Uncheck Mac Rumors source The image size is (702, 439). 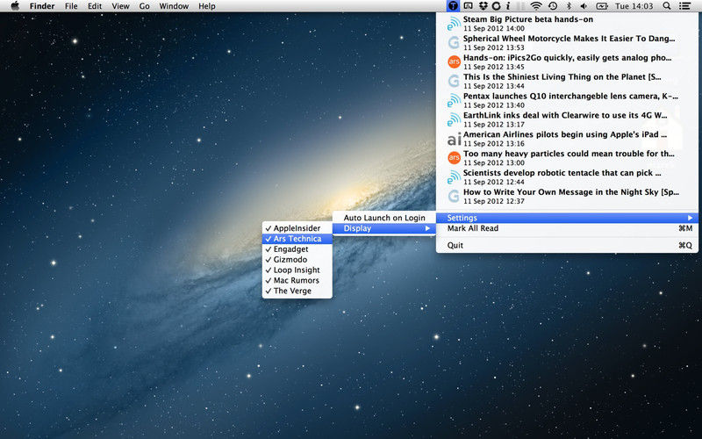297,280
